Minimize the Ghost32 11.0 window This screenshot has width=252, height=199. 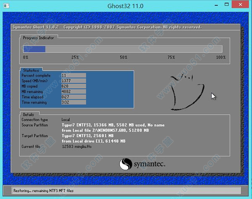coord(216,5)
